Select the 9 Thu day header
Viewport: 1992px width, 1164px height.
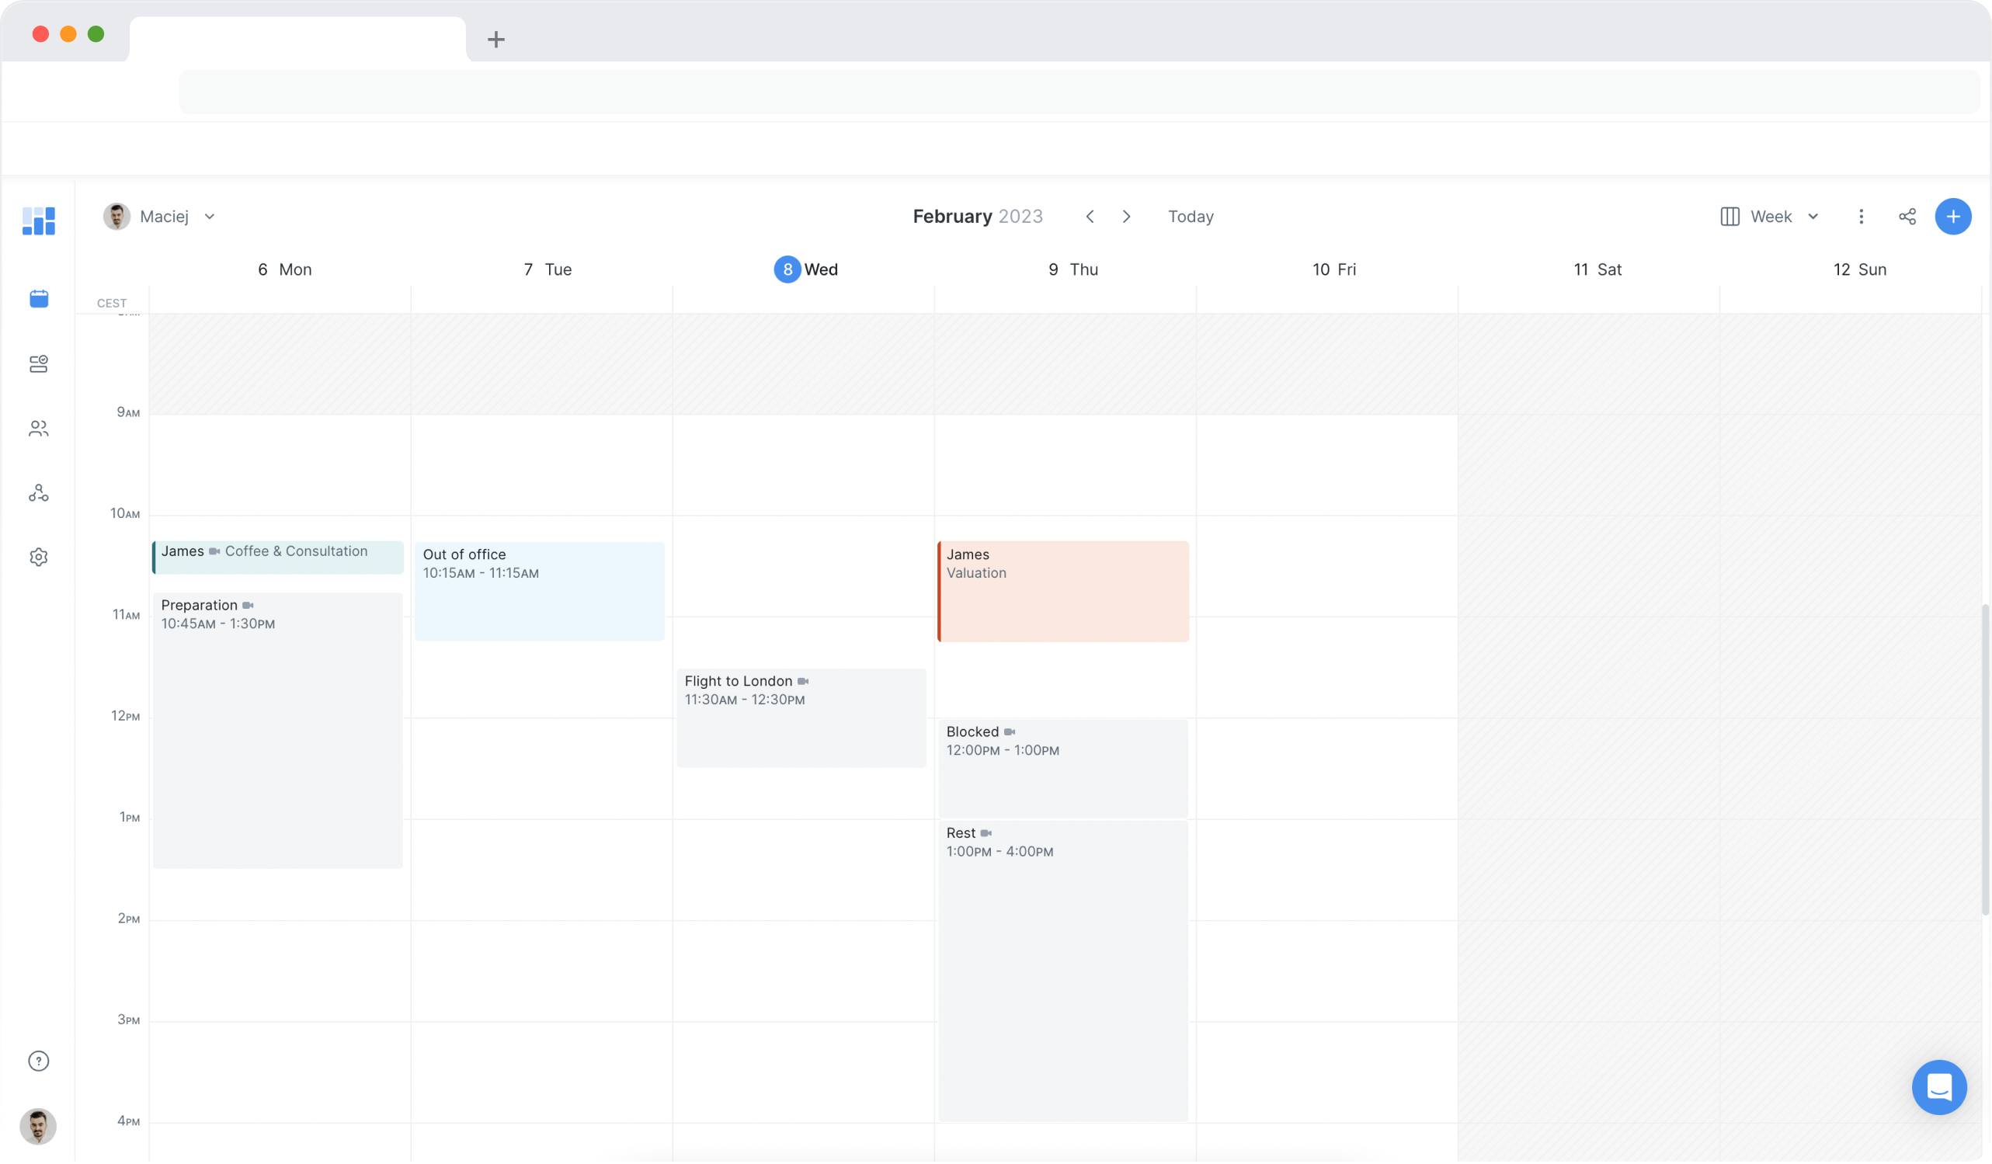1073,269
